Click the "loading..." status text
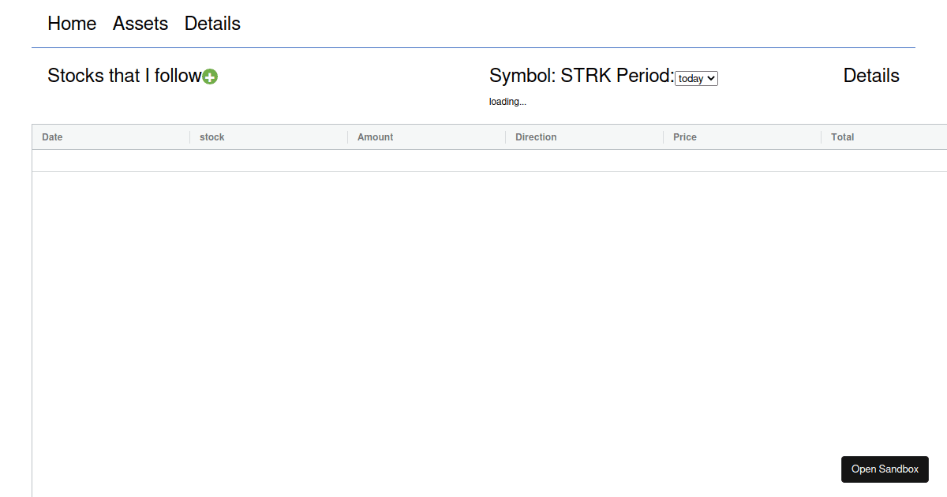 click(507, 102)
